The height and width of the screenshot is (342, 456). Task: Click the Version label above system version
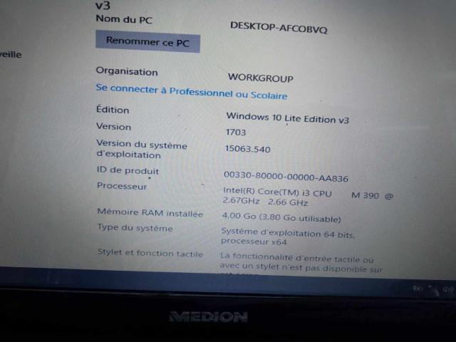pos(114,127)
